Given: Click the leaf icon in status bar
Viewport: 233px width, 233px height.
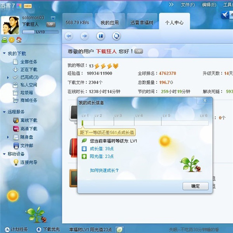Looking at the screenshot, I should pyautogui.click(x=119, y=230).
